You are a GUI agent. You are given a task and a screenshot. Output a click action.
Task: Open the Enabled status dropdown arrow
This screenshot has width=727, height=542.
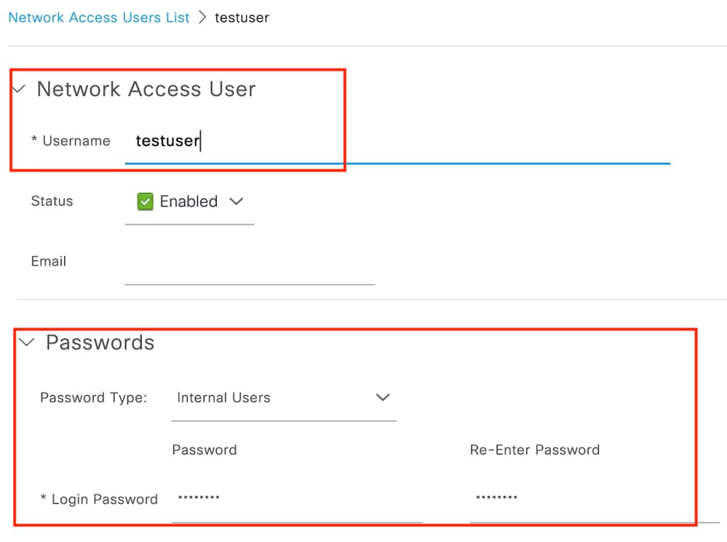point(236,202)
